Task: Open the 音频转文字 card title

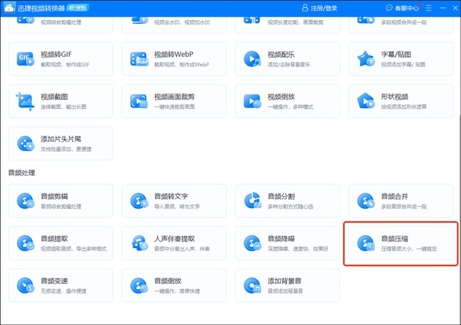Action: pos(171,197)
